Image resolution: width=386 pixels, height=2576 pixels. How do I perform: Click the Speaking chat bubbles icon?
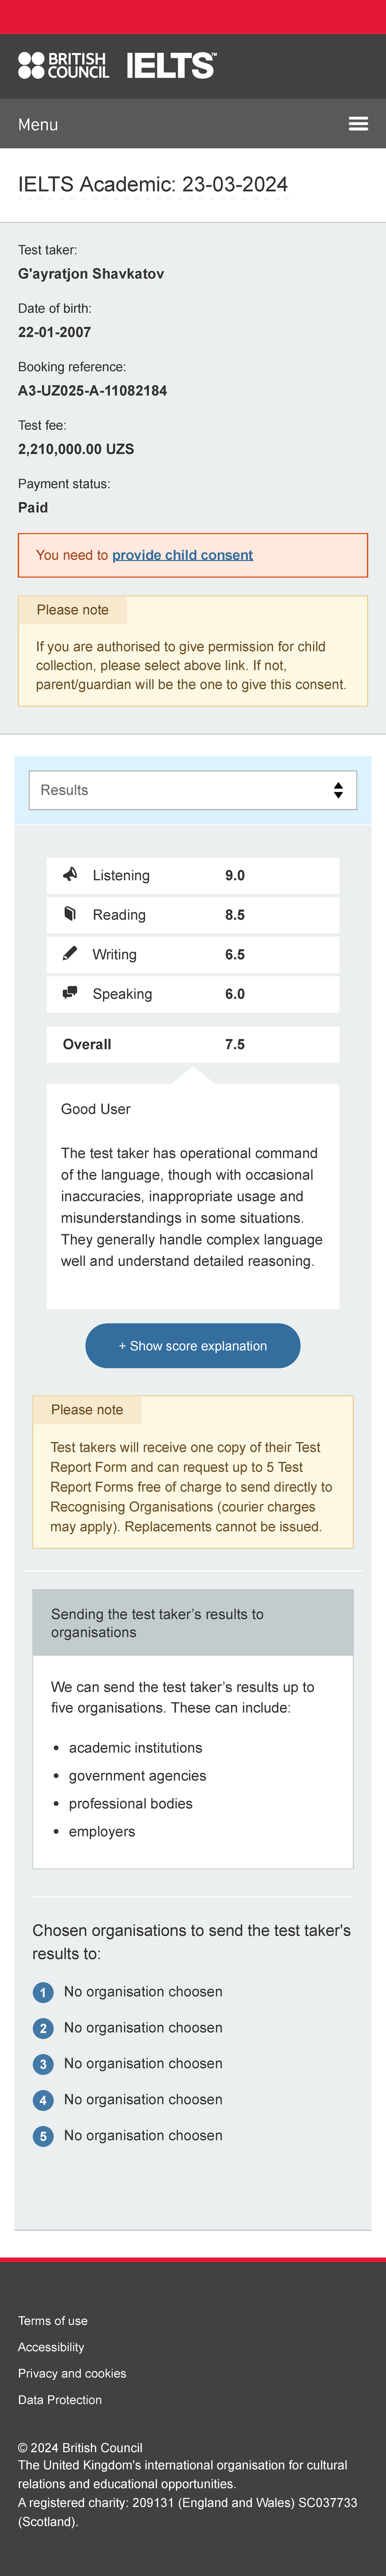coord(70,993)
